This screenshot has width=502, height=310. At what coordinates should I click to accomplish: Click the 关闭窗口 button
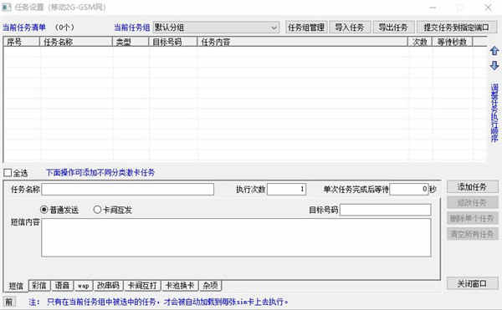472,283
